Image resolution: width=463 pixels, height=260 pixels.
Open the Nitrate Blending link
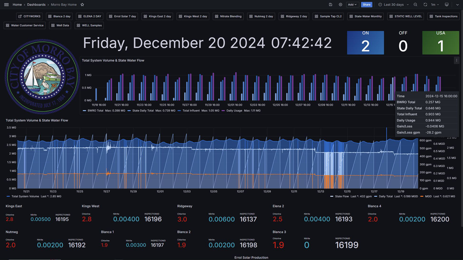(x=228, y=17)
